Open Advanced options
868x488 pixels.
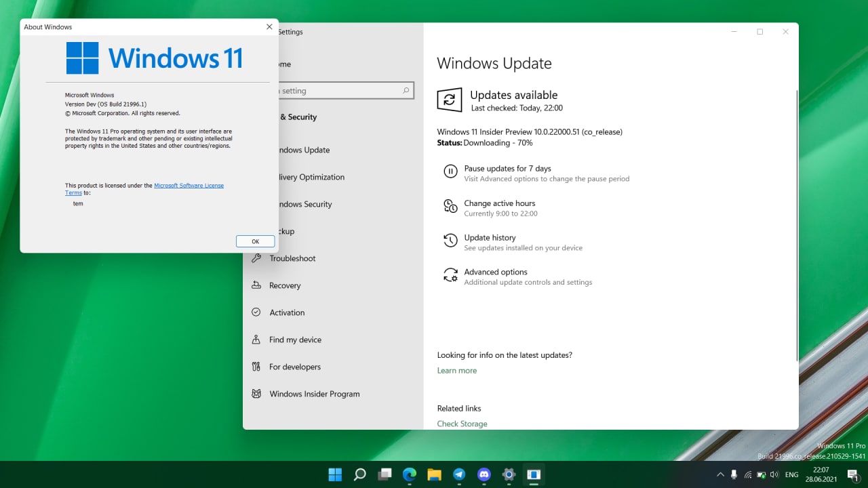coord(496,272)
